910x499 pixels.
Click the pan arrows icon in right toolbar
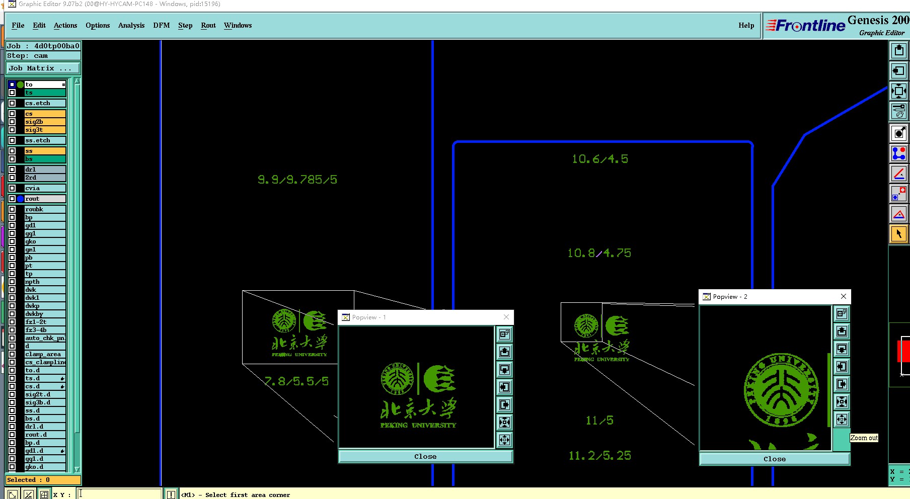pos(899,91)
